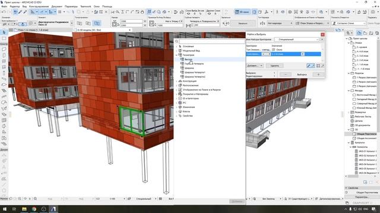Click the parameter search input field

[212, 41]
